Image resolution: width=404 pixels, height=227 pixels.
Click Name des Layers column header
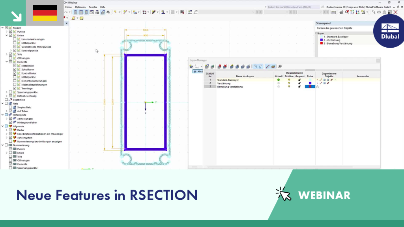(x=245, y=76)
